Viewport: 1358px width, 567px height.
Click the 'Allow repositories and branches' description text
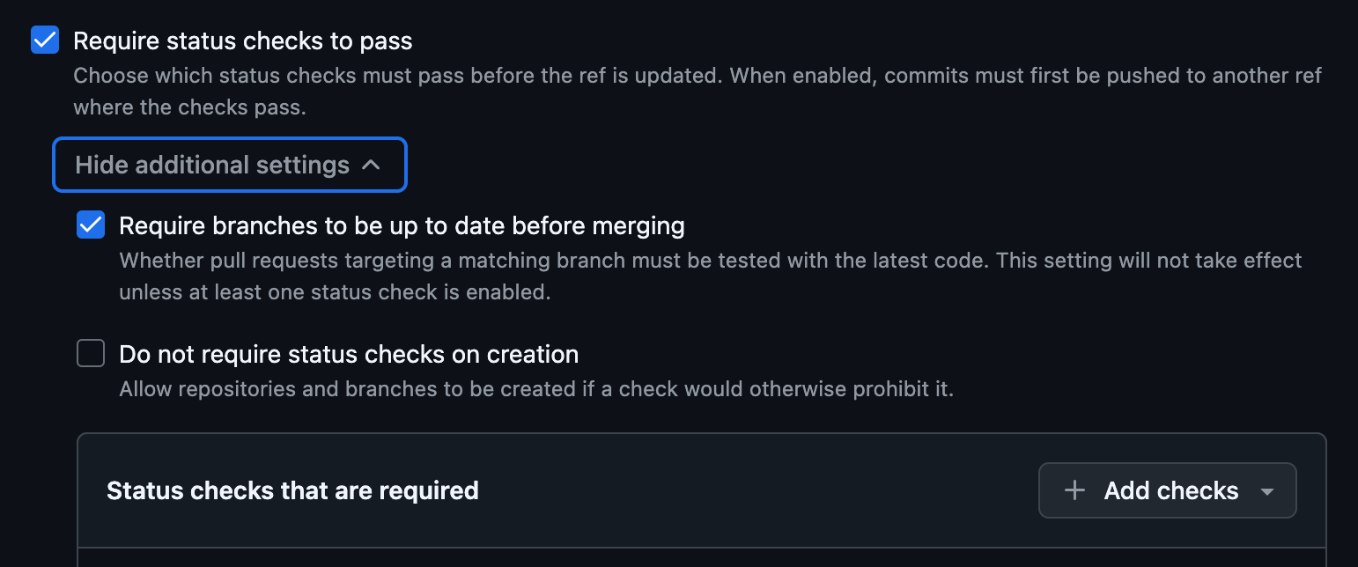pyautogui.click(x=536, y=388)
